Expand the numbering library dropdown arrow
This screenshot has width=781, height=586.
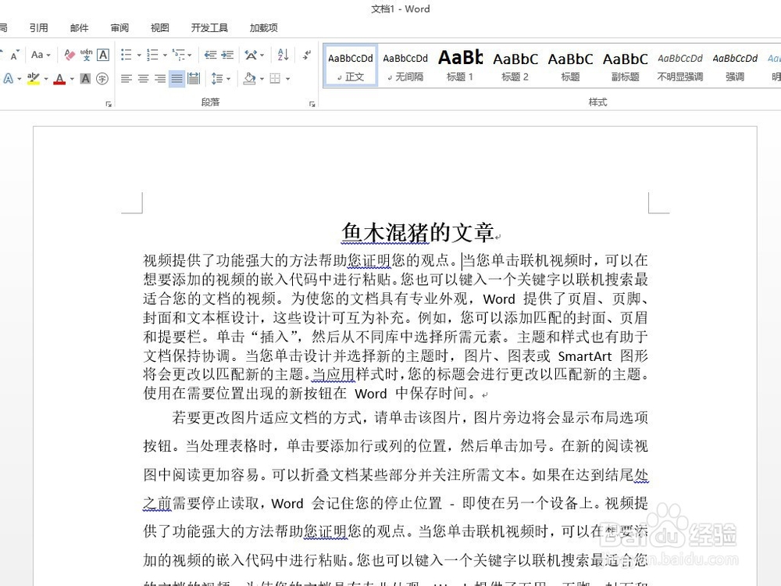click(x=165, y=55)
